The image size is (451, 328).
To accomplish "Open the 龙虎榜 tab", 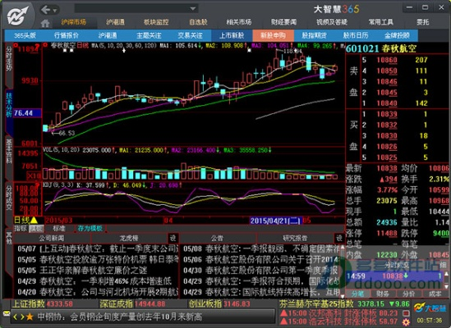I will click(129, 238).
